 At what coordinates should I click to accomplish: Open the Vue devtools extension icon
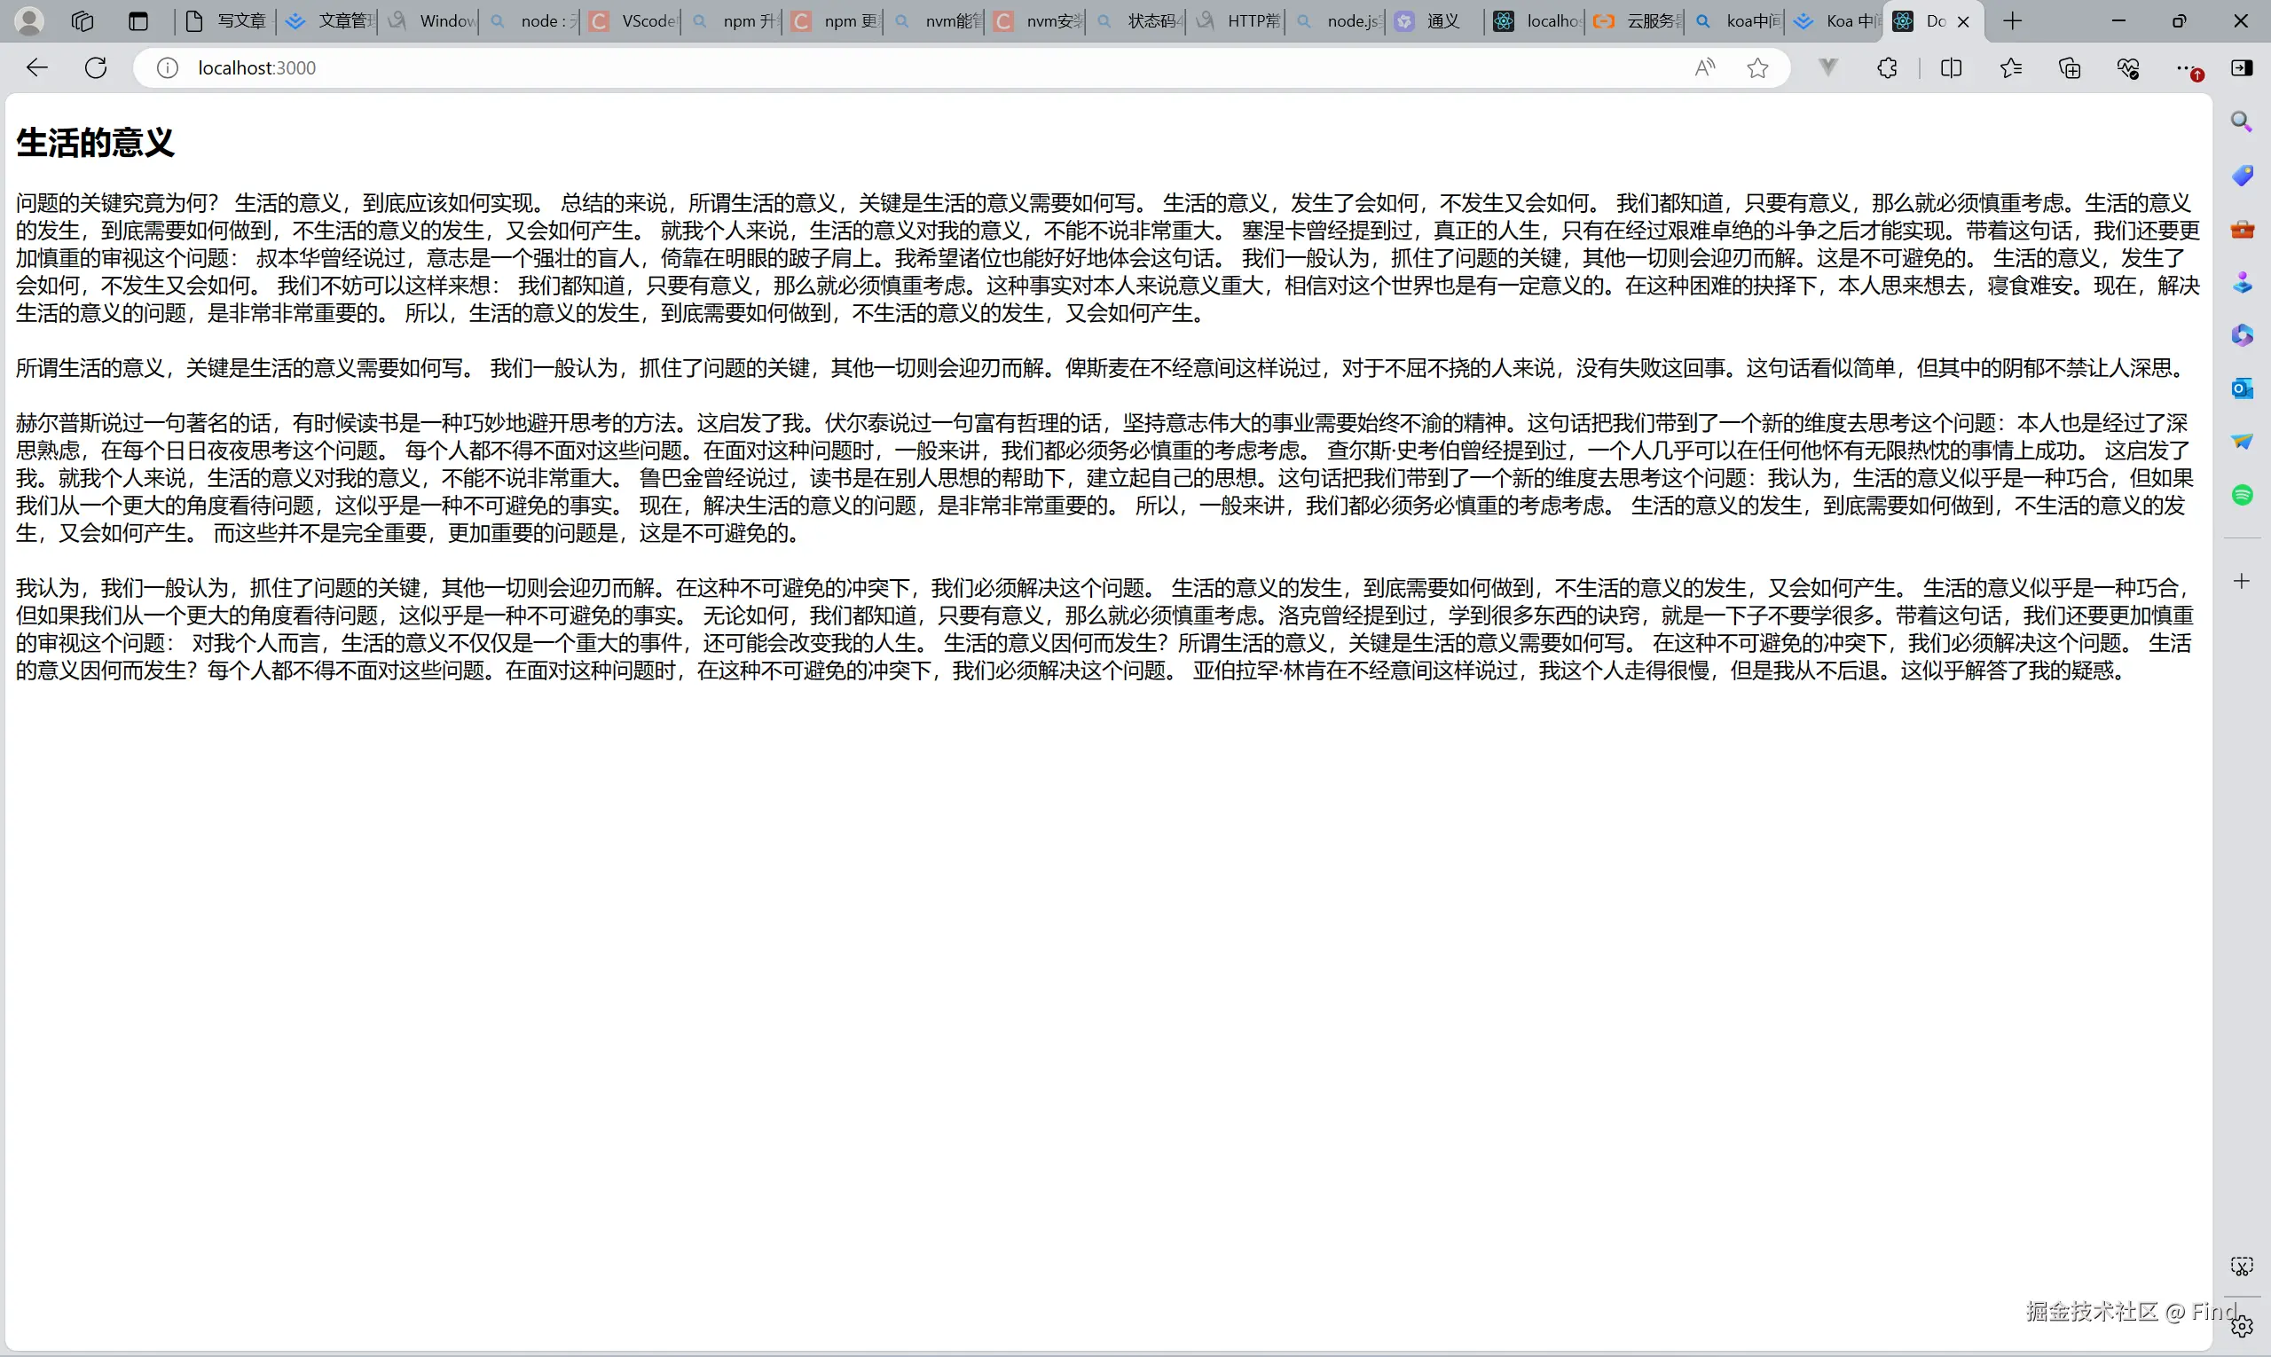1827,67
